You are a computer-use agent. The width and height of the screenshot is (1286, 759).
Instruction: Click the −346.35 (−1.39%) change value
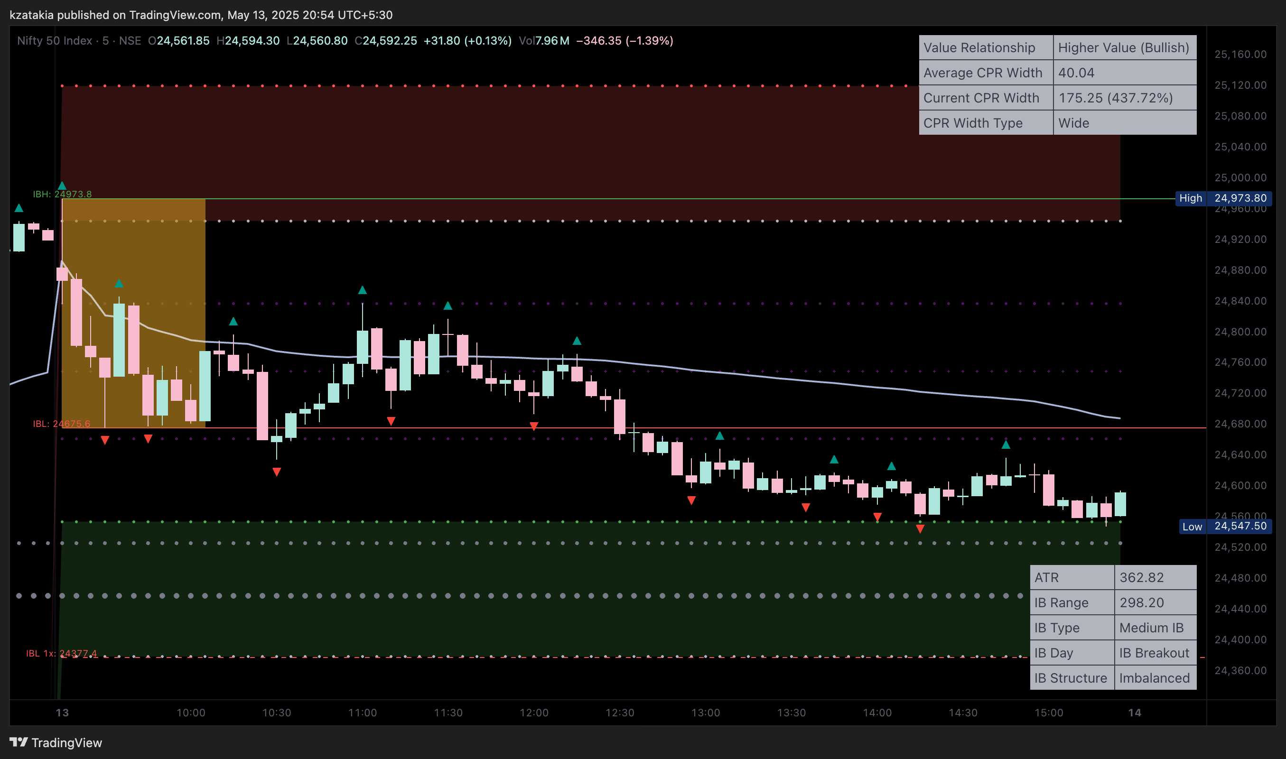pos(624,40)
